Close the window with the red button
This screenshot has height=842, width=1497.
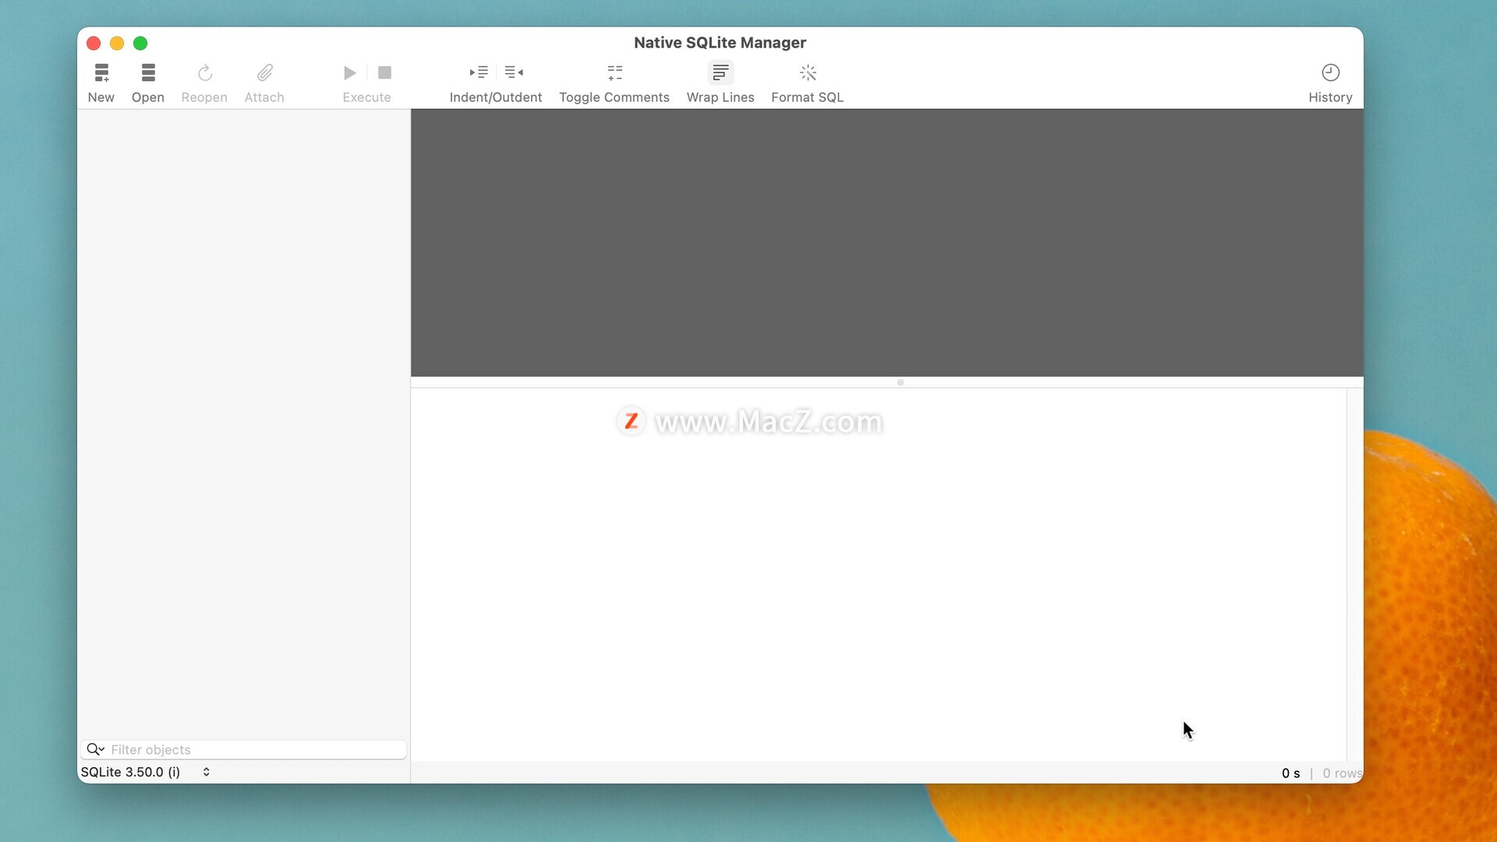[x=94, y=43]
